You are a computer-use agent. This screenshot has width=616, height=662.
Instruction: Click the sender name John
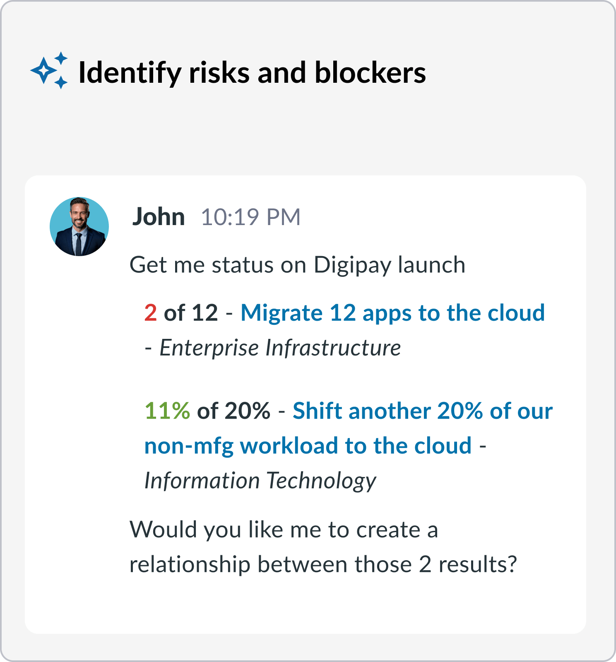[159, 216]
